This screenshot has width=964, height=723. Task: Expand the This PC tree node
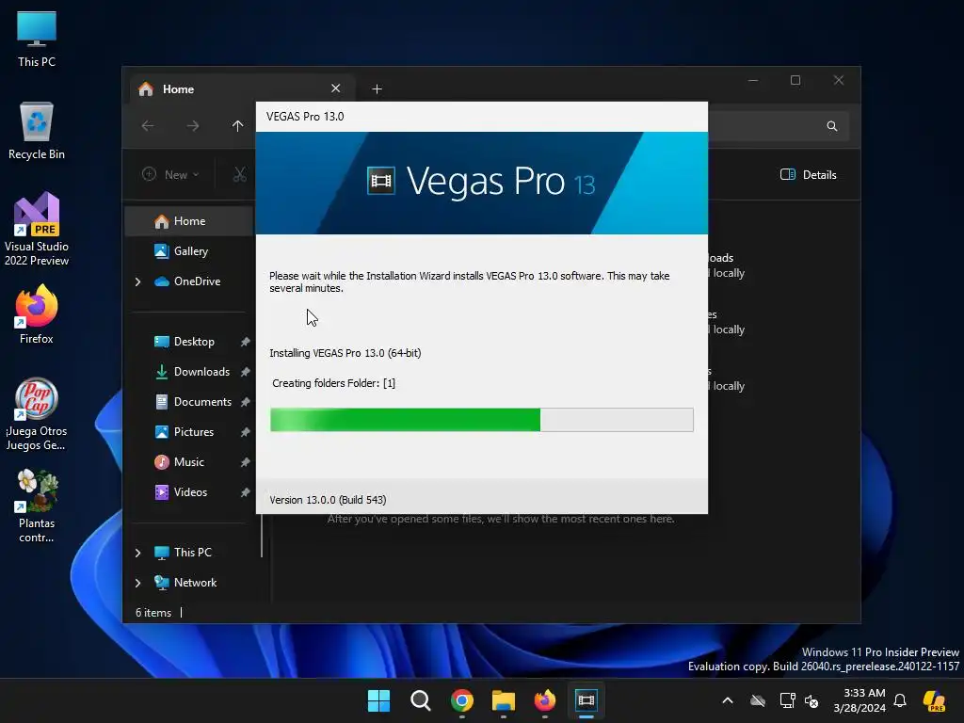pos(137,553)
